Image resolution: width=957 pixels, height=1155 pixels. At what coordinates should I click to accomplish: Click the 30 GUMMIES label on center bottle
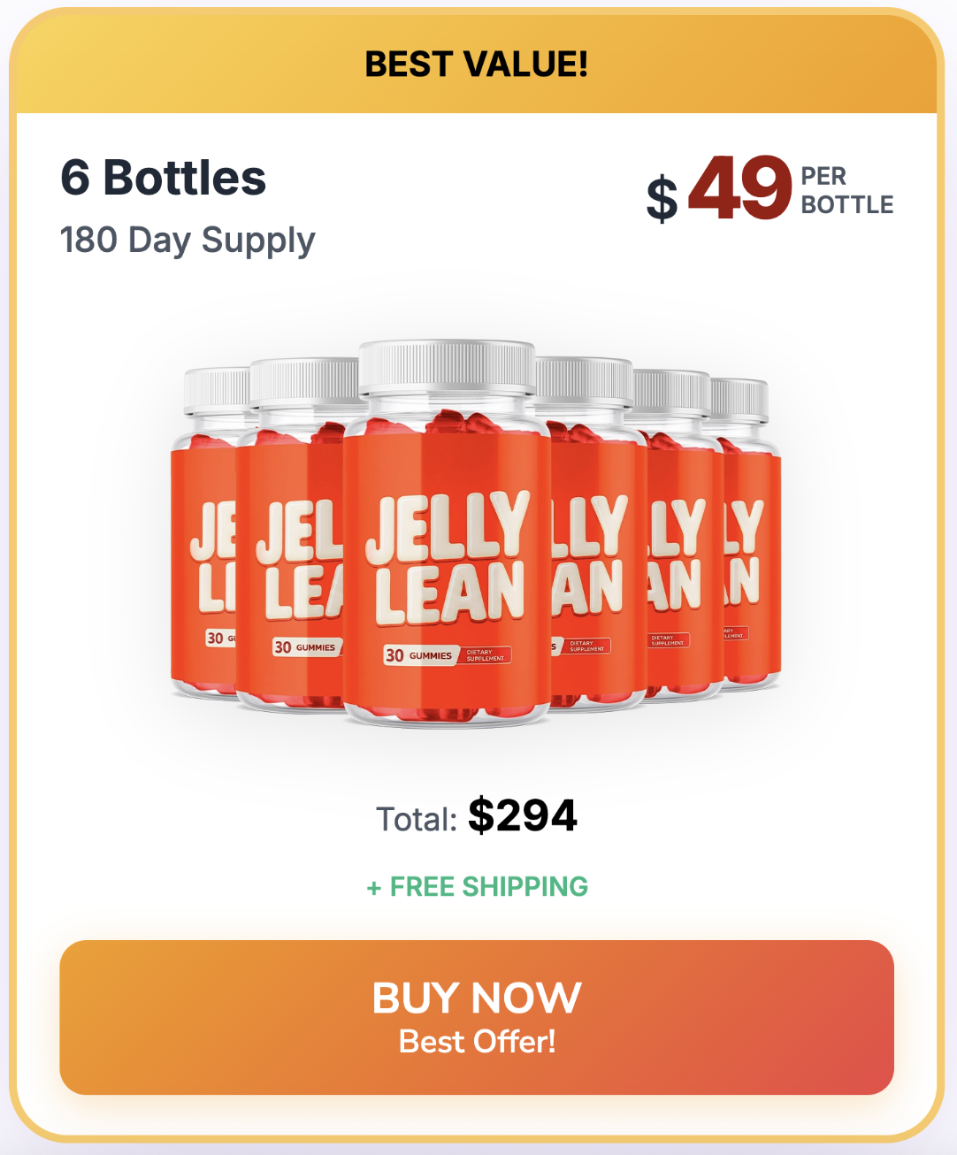point(419,655)
